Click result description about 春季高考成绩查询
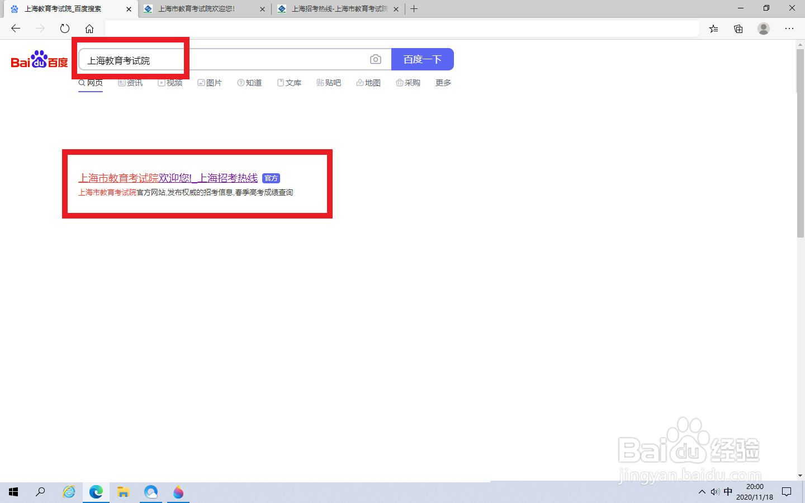Screen dimensions: 805x503 (186, 192)
